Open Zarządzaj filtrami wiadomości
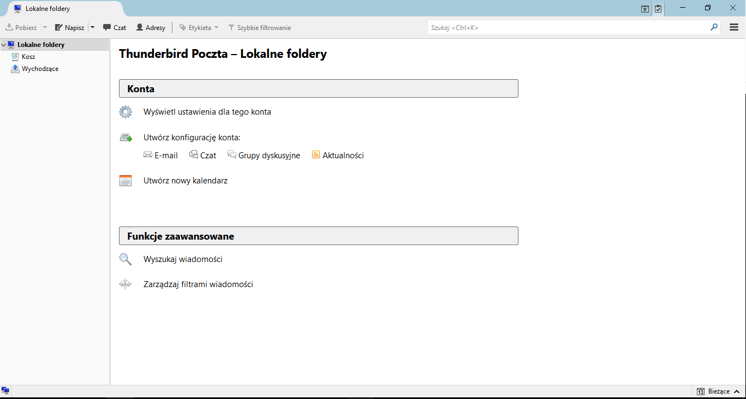This screenshot has width=746, height=399. tap(198, 284)
